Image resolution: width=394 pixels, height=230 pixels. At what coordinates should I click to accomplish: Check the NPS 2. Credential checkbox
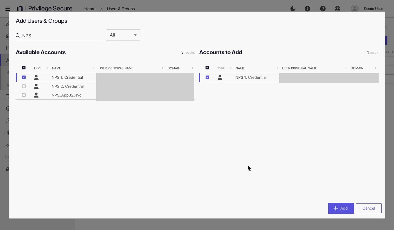[x=24, y=86]
